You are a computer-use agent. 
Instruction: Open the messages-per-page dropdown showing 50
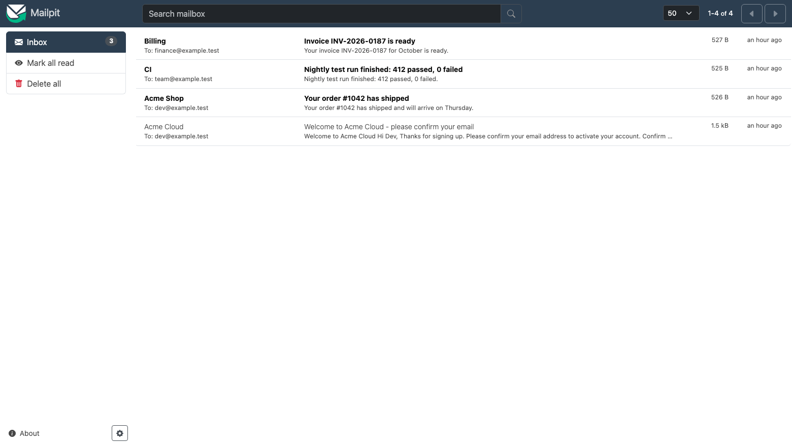point(681,13)
